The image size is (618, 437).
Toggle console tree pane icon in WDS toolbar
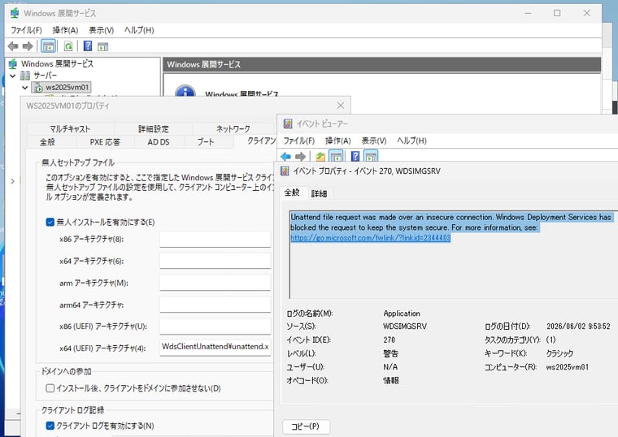[49, 46]
